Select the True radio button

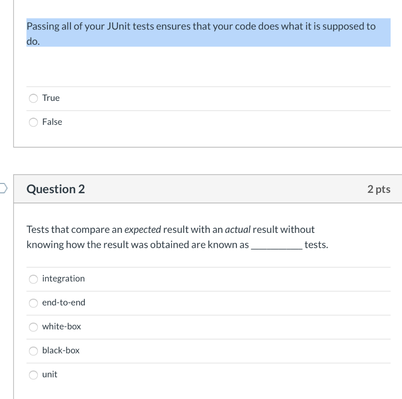click(33, 98)
